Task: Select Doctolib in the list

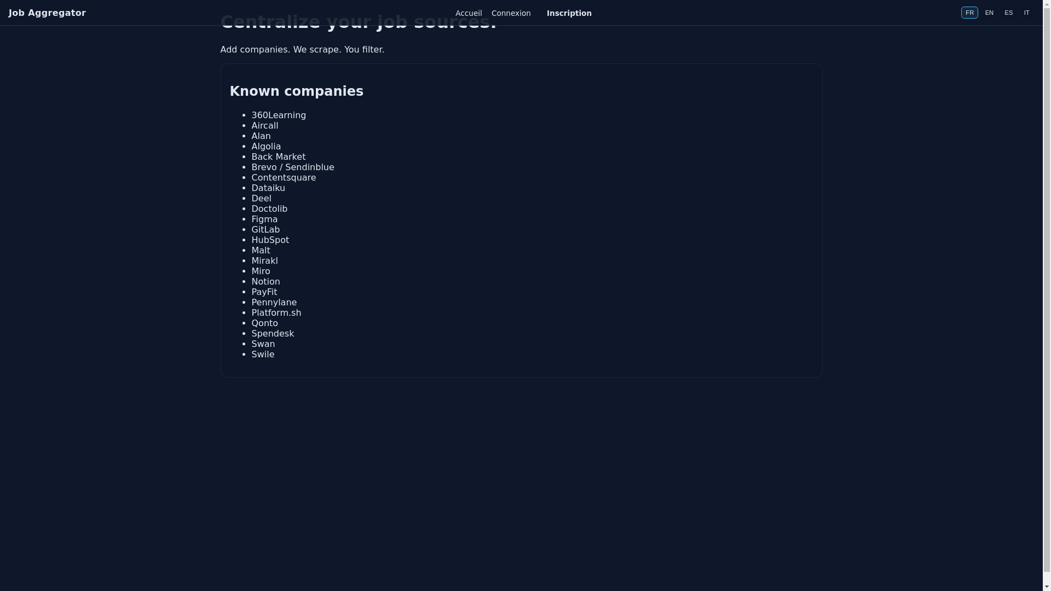Action: pos(269,209)
